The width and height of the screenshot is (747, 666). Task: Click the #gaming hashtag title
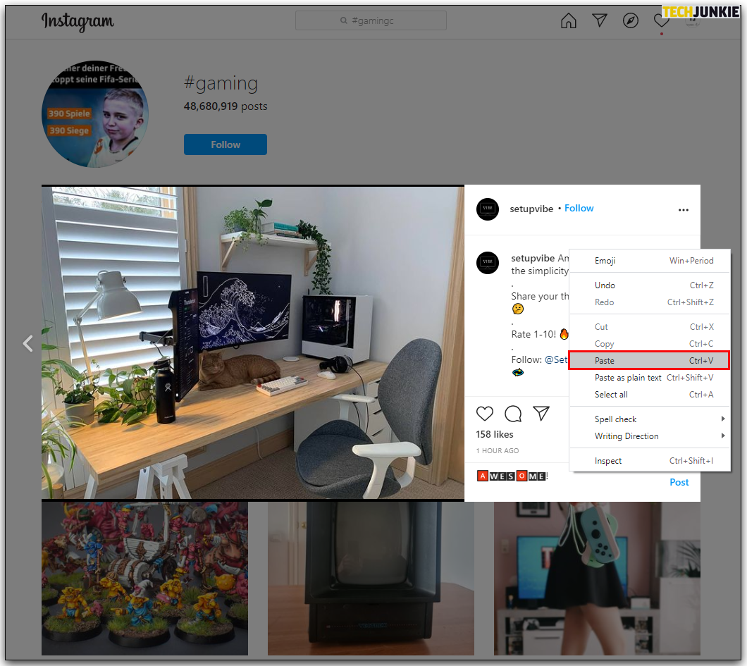[221, 84]
